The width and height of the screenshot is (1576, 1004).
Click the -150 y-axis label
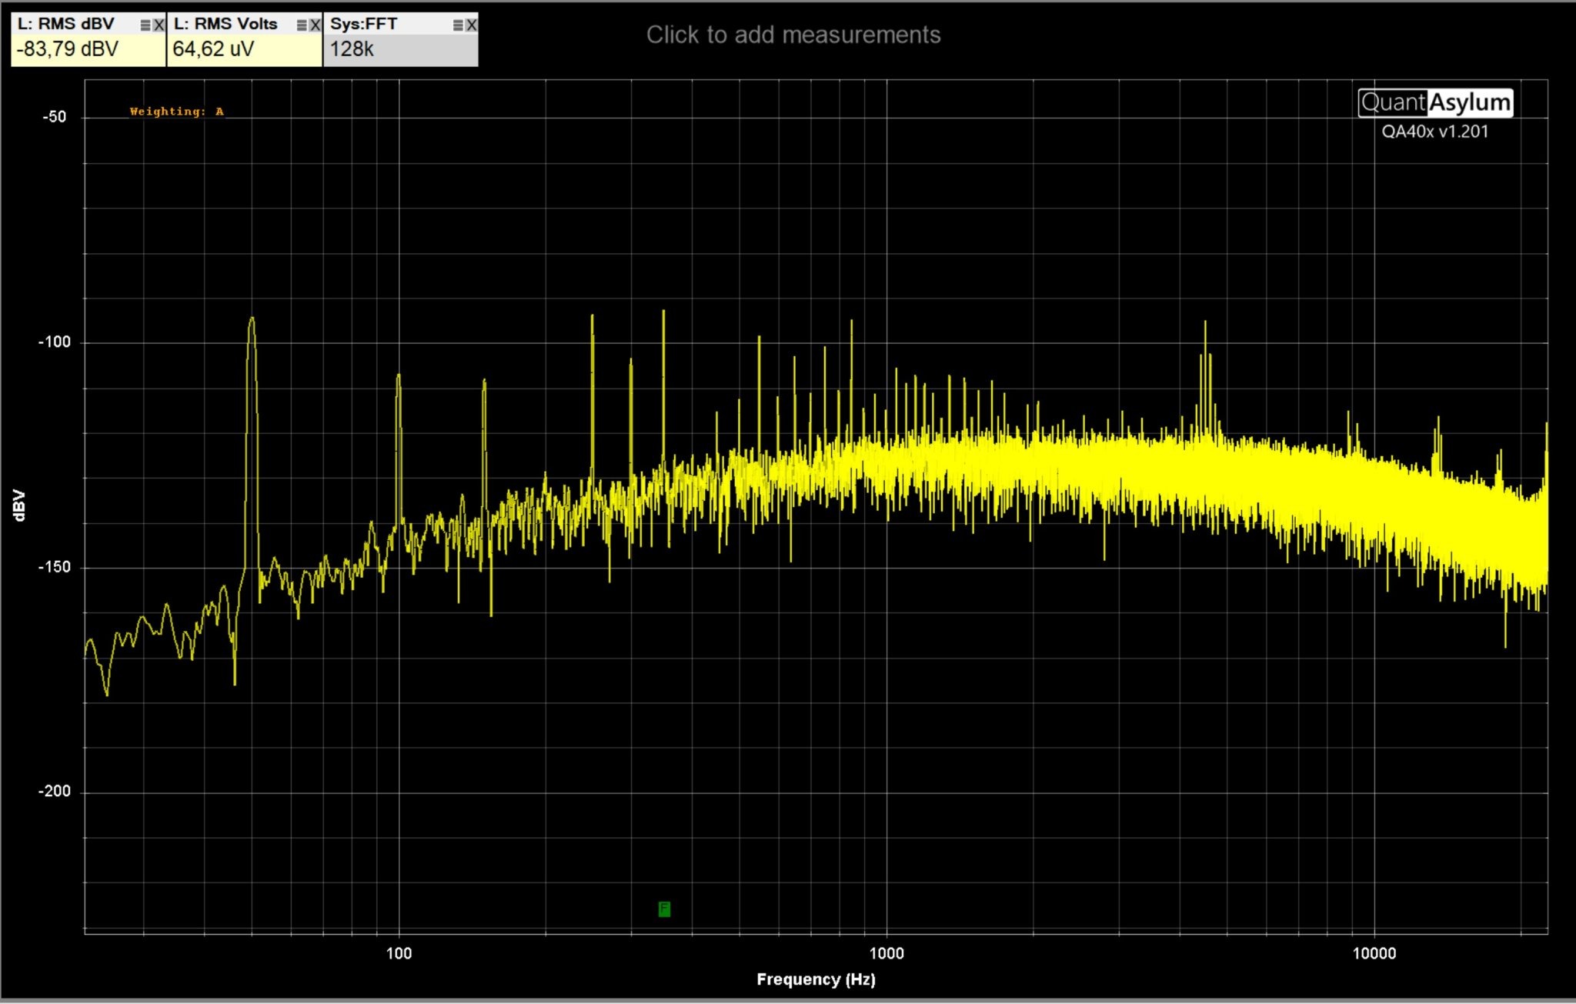coord(54,567)
